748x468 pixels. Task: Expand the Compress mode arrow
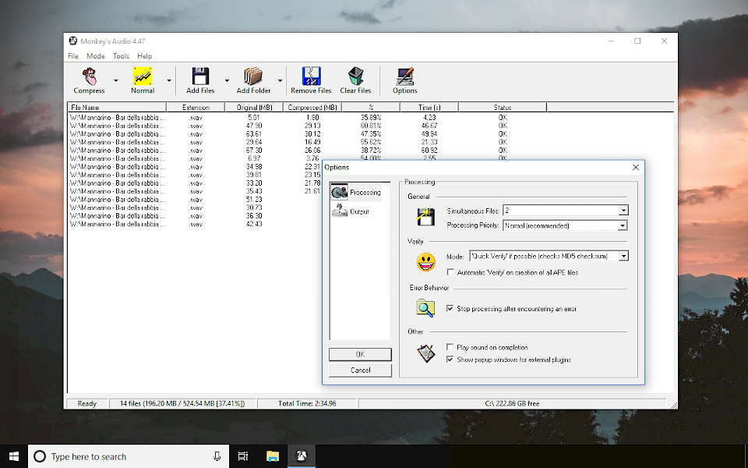(115, 80)
